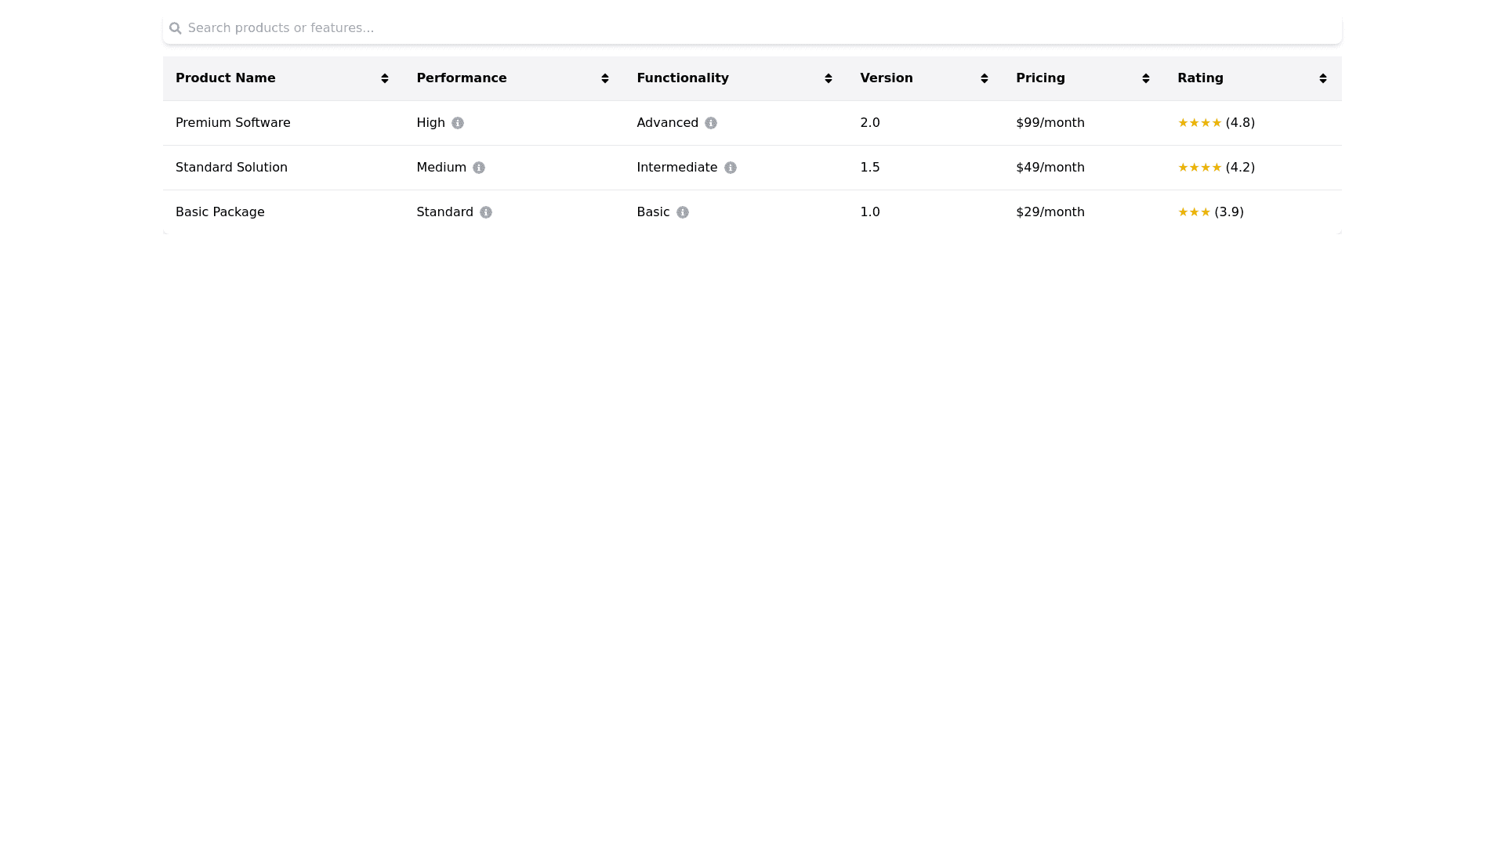The width and height of the screenshot is (1505, 846).
Task: Sort by Functionality using sort arrows
Action: click(x=829, y=78)
